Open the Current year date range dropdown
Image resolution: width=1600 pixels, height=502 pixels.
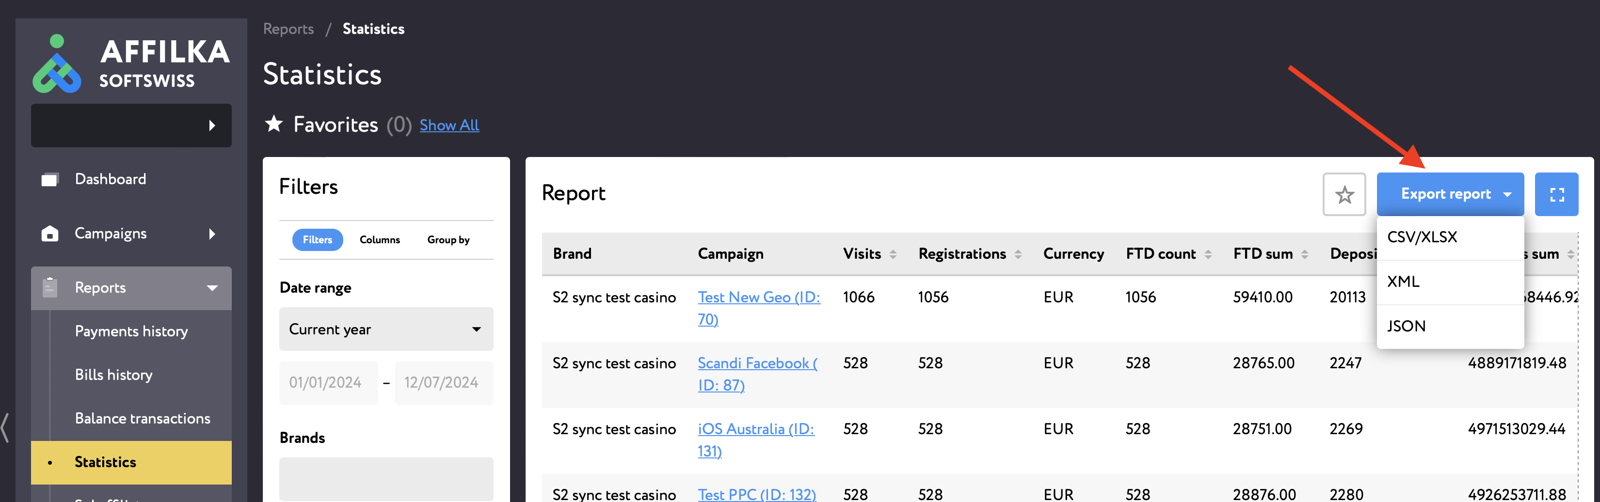tap(386, 329)
